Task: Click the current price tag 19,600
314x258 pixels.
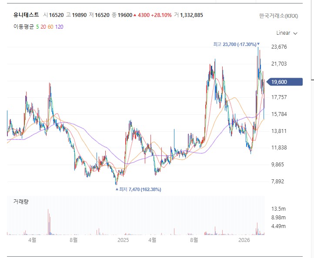Action: click(285, 82)
